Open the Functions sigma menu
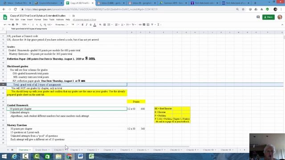 click(159, 25)
